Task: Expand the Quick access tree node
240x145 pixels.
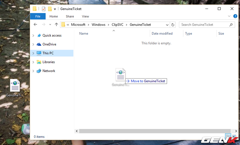Action: coord(33,36)
